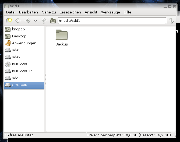The width and height of the screenshot is (180, 142).
Task: Open the sdc1 drive icon
Action: pyautogui.click(x=8, y=78)
